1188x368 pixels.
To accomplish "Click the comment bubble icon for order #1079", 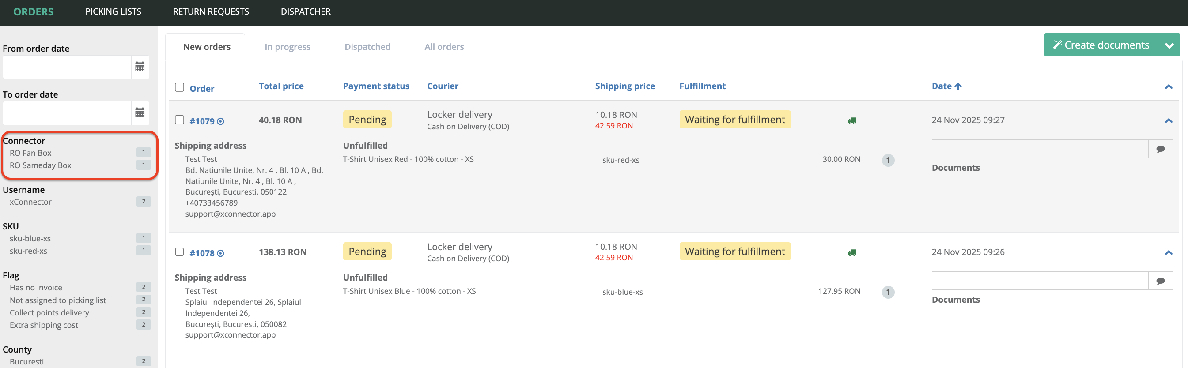I will pyautogui.click(x=1160, y=149).
